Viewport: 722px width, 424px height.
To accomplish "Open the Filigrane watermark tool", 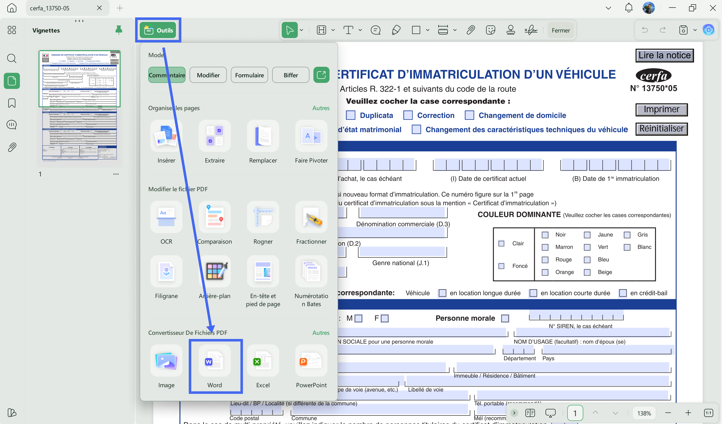I will [166, 272].
